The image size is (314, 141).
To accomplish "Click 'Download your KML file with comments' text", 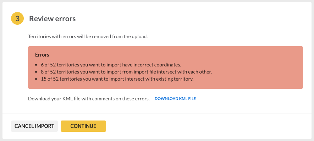I will (89, 99).
